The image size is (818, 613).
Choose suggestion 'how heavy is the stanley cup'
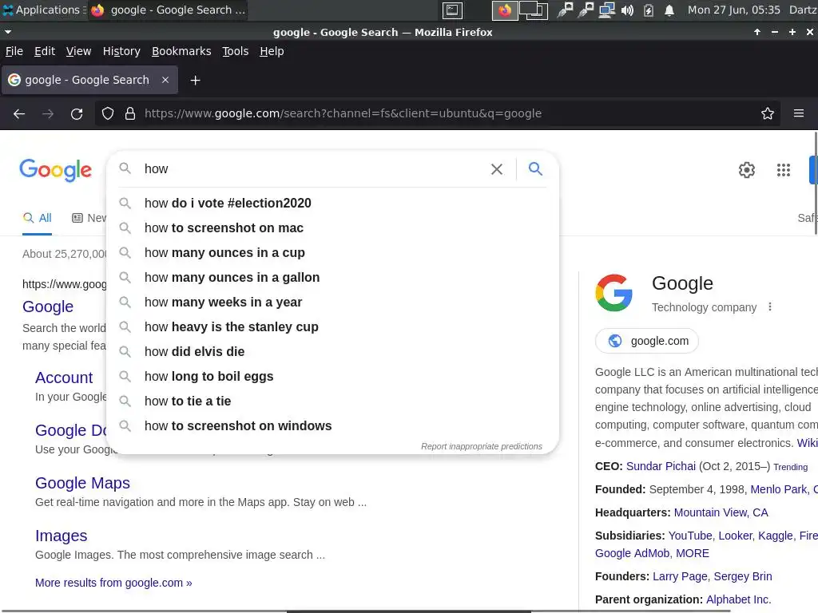(332, 326)
